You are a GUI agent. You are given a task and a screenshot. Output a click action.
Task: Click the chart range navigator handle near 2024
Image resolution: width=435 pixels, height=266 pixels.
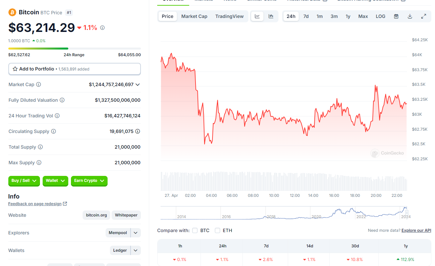tap(406, 213)
